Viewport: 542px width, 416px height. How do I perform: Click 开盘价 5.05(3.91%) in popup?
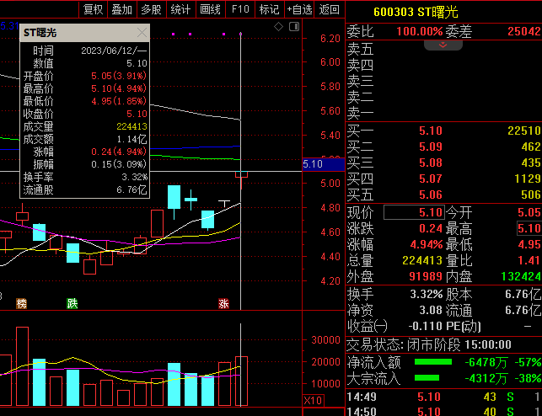pos(85,76)
